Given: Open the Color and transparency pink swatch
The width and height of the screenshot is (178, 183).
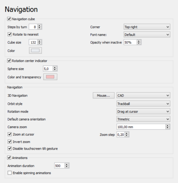Looking at the screenshot, I should click(50, 77).
